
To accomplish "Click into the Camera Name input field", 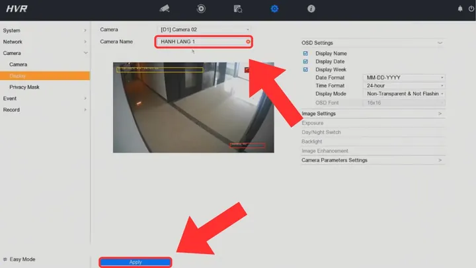I will pyautogui.click(x=204, y=42).
